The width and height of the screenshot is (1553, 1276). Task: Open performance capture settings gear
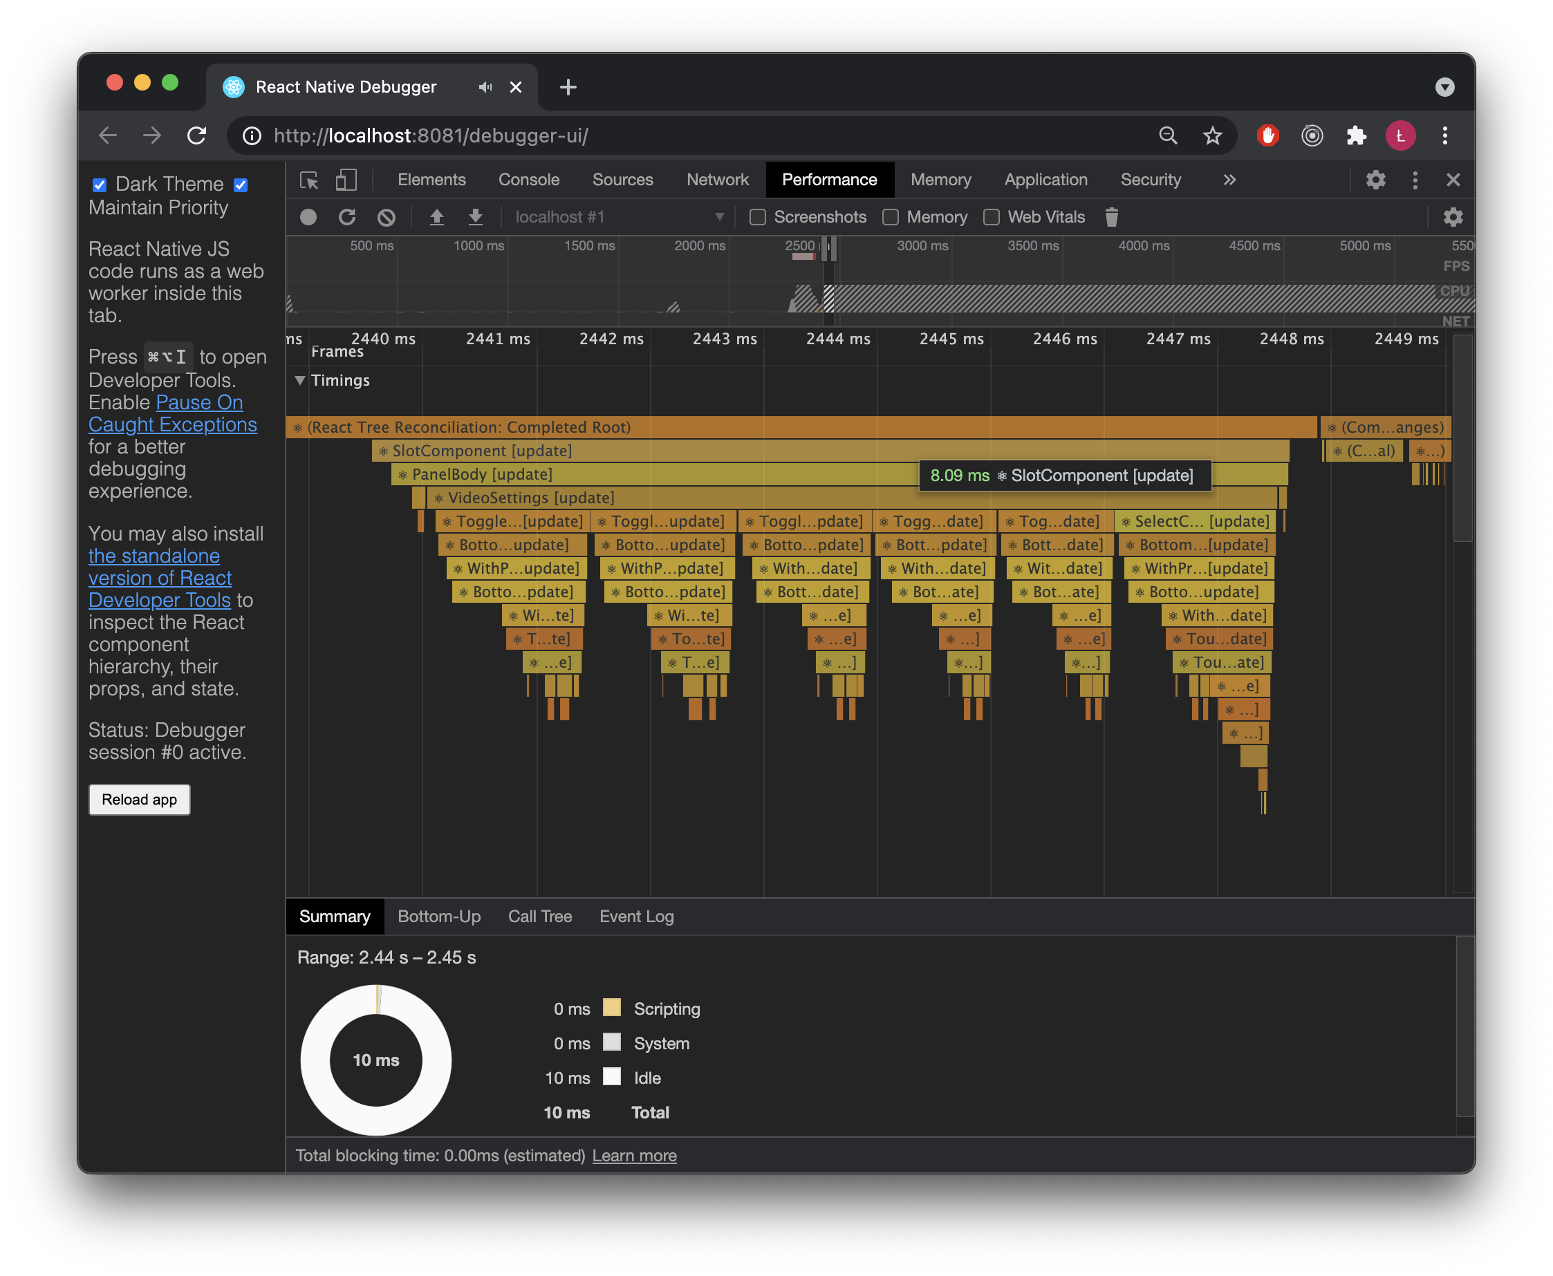(x=1452, y=217)
